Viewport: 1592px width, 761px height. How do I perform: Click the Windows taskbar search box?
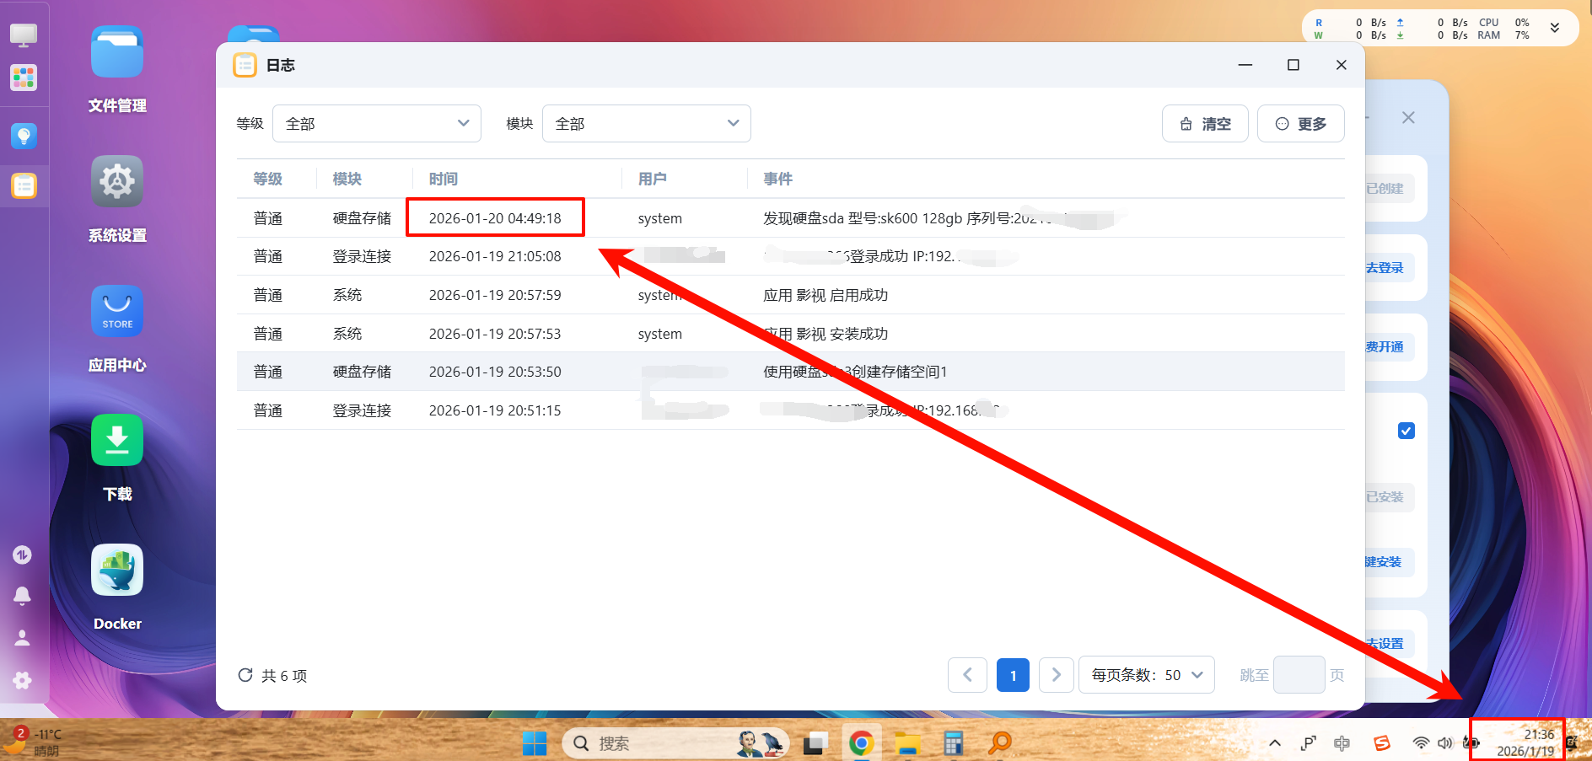(x=675, y=743)
